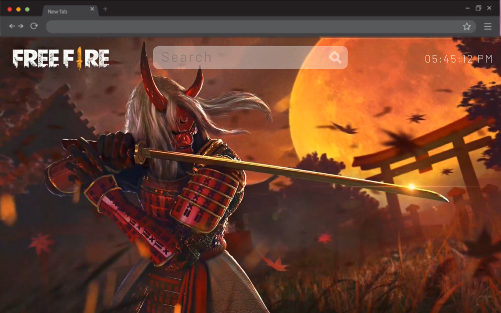Click the Free Fire logo
The image size is (501, 313).
[x=61, y=58]
